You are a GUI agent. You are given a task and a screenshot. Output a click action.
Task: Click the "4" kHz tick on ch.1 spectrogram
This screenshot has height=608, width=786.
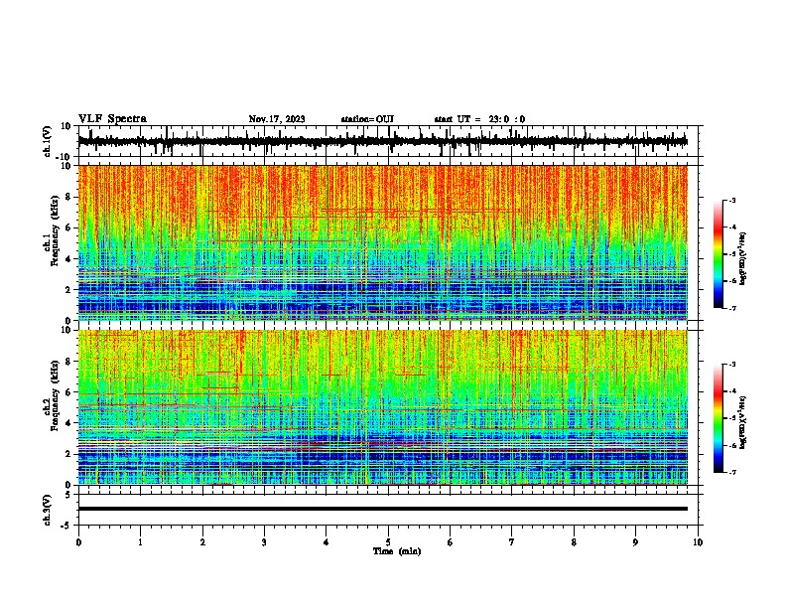(x=68, y=259)
